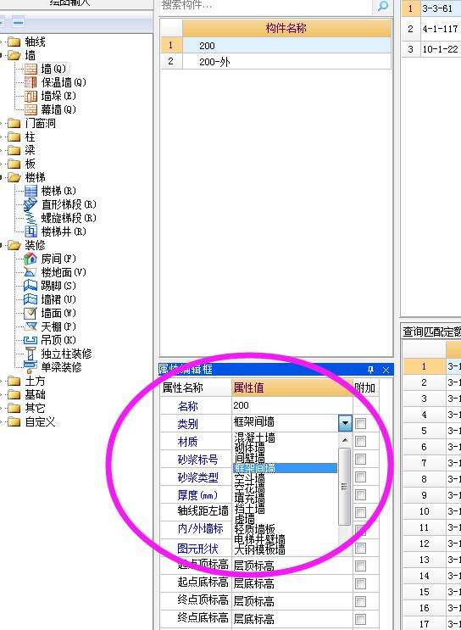461x630 pixels.
Task: Tick the 附加 checkbox for 厚度(mm)
Action: (x=361, y=494)
